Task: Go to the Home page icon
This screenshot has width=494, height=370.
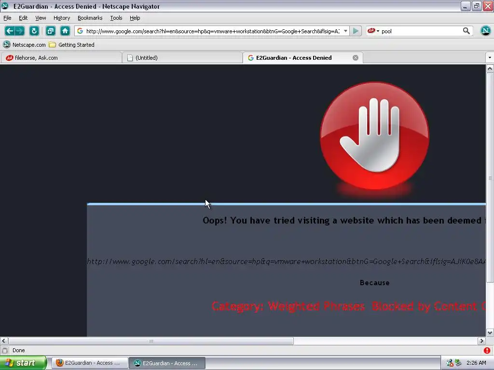Action: coord(65,31)
